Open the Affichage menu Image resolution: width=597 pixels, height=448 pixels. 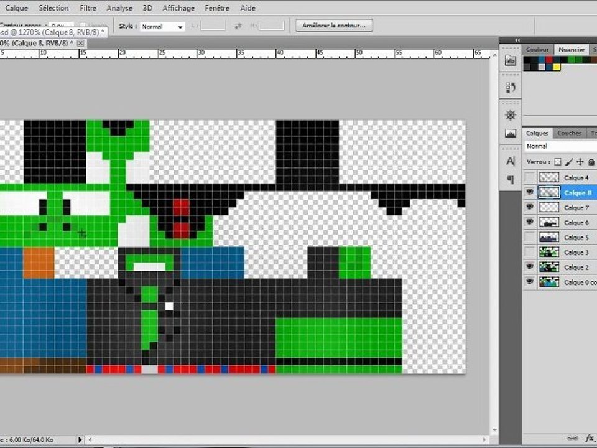(x=178, y=8)
